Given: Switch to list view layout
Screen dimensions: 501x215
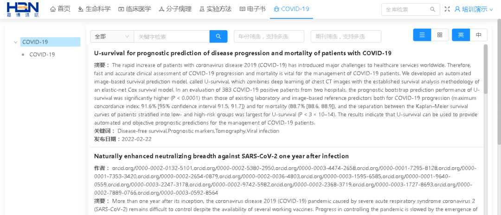Looking at the screenshot, I should coord(422,35).
